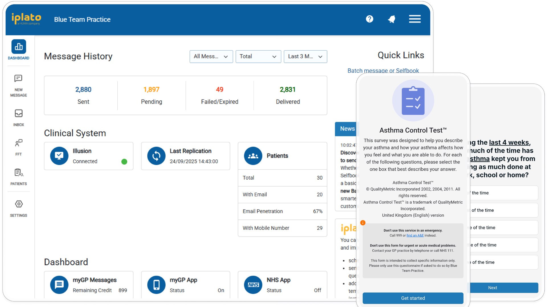Viewport: 547px width, 307px height.
Task: Click the 49 Failed/Expired count
Action: point(220,90)
